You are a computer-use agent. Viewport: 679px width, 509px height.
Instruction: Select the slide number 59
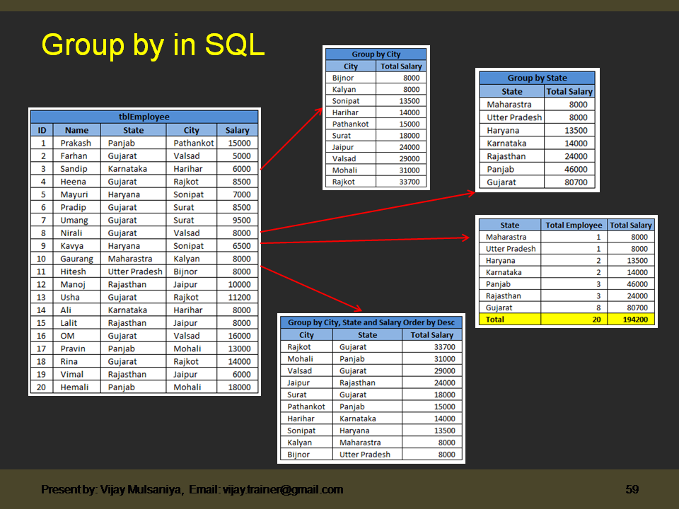pos(633,488)
